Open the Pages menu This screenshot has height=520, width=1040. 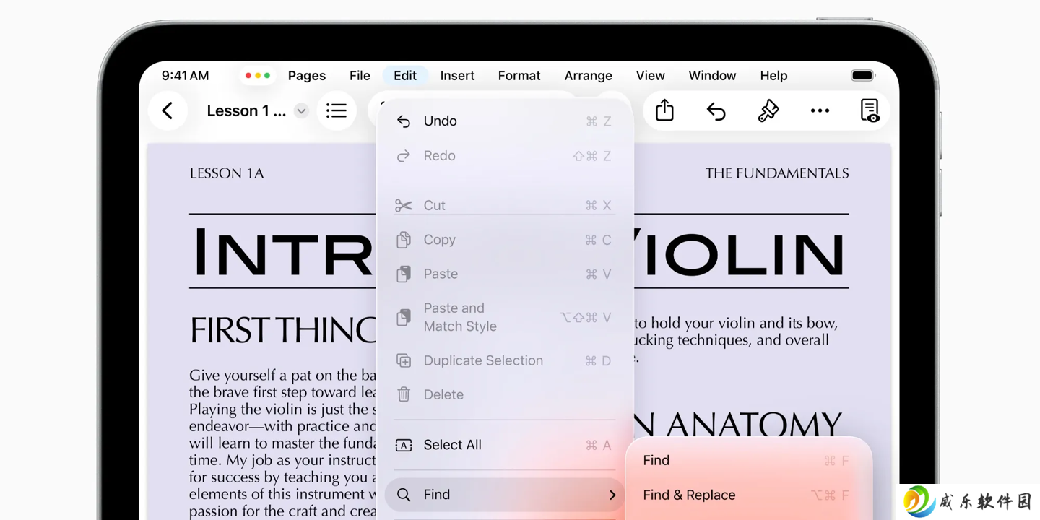coord(307,75)
